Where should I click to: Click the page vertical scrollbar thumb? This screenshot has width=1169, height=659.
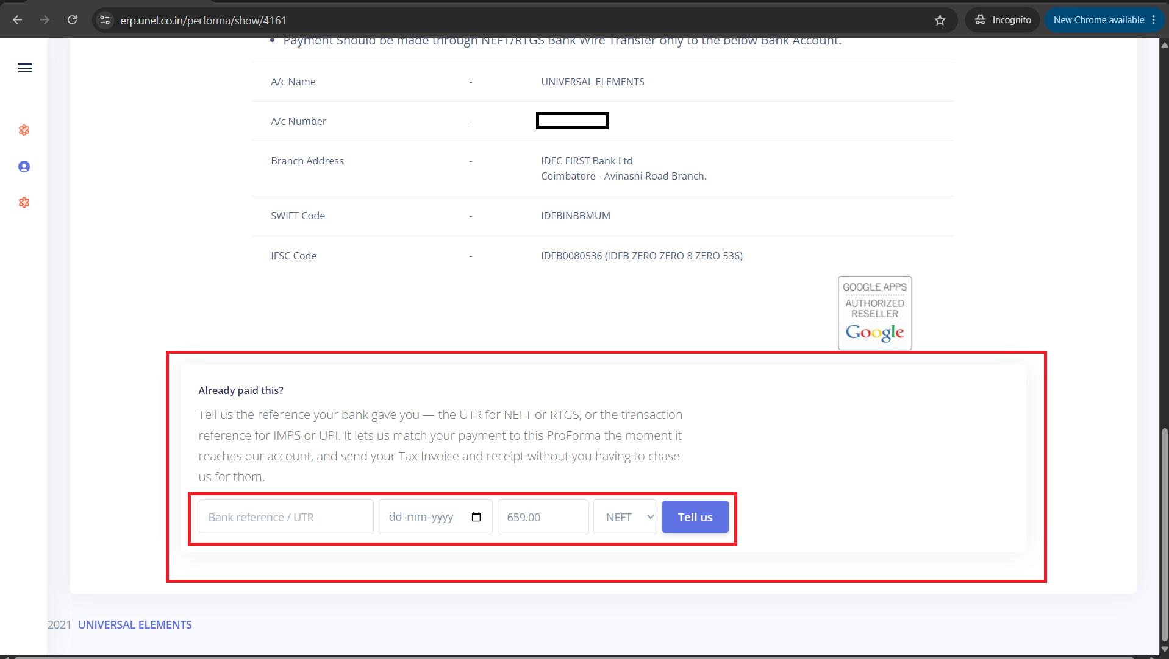pyautogui.click(x=1164, y=534)
